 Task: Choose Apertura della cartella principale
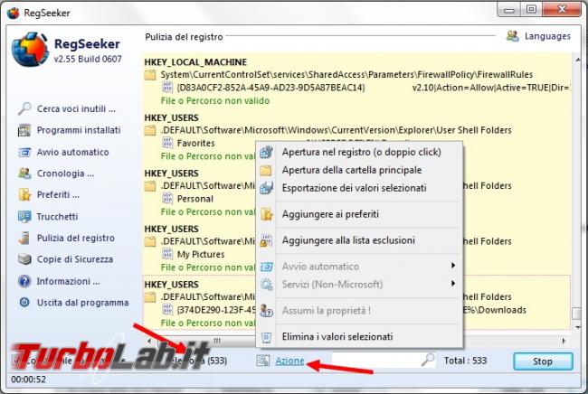pyautogui.click(x=352, y=170)
